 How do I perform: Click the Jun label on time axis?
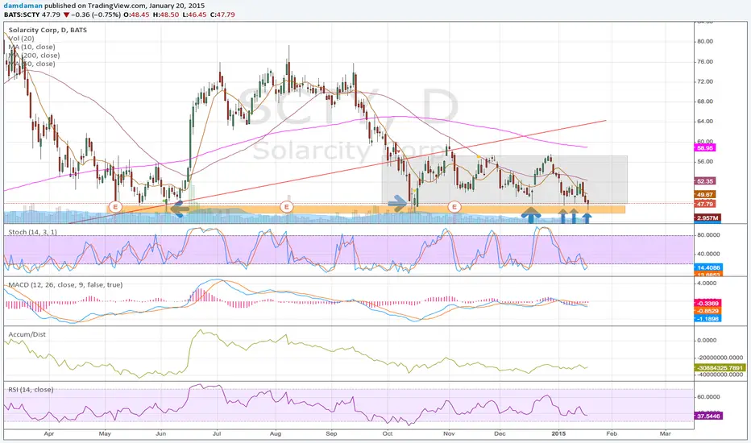click(160, 433)
